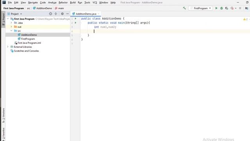This screenshot has height=141, width=250.
Task: Click Locate opened file target icon
Action: pyautogui.click(x=50, y=14)
